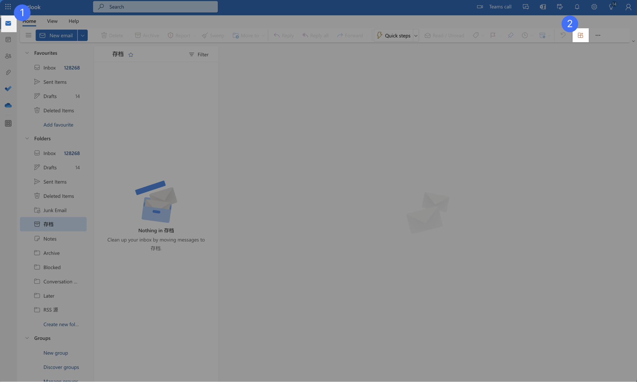Click Discover groups under Groups
The width and height of the screenshot is (637, 382).
pyautogui.click(x=61, y=367)
